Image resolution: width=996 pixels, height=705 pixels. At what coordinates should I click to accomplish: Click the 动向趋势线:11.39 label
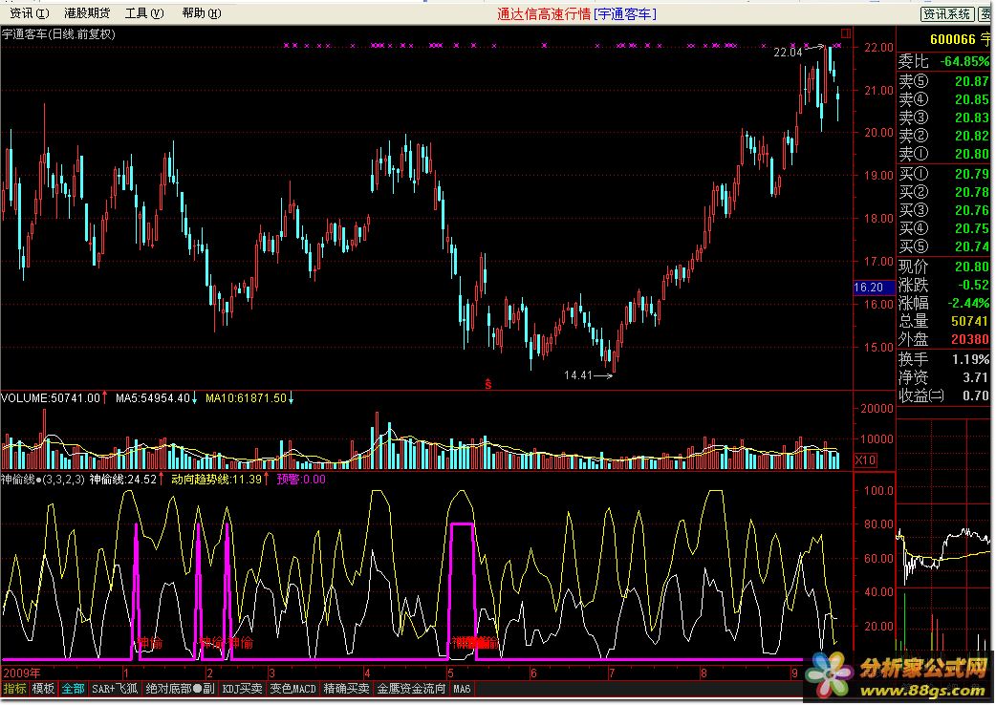pos(217,480)
